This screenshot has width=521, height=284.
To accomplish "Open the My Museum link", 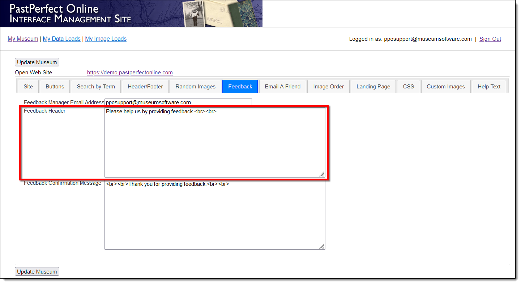I will tap(23, 39).
